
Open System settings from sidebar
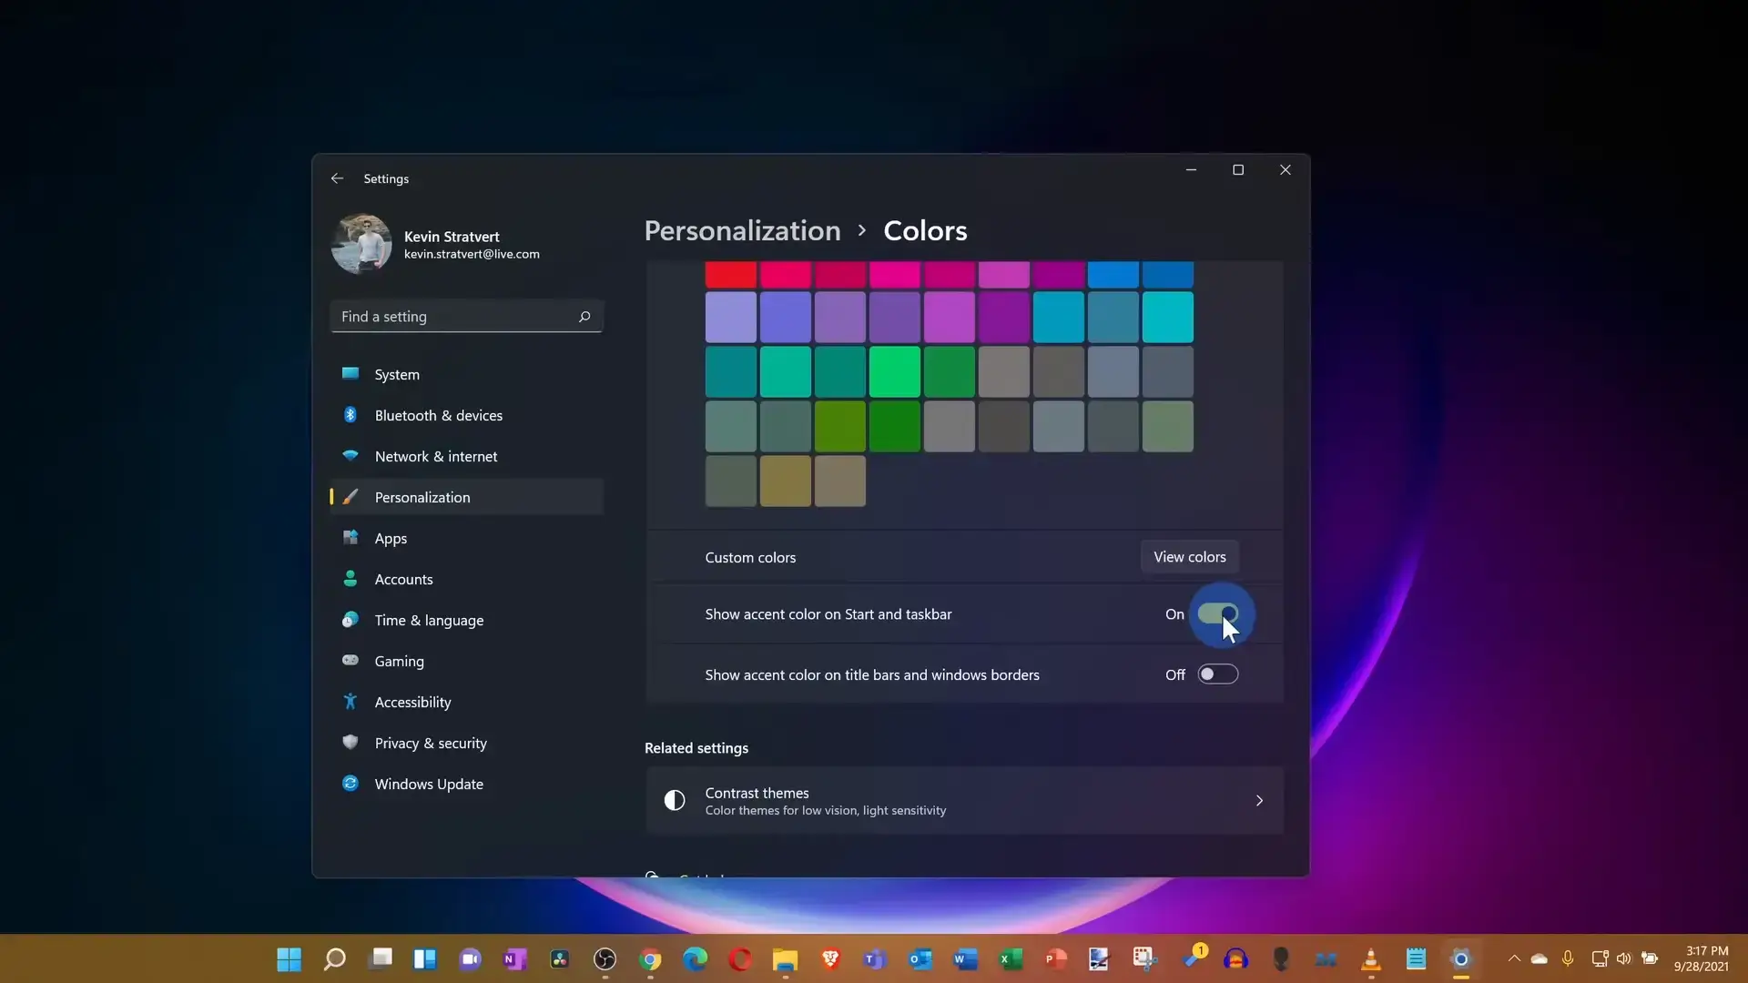(x=397, y=374)
